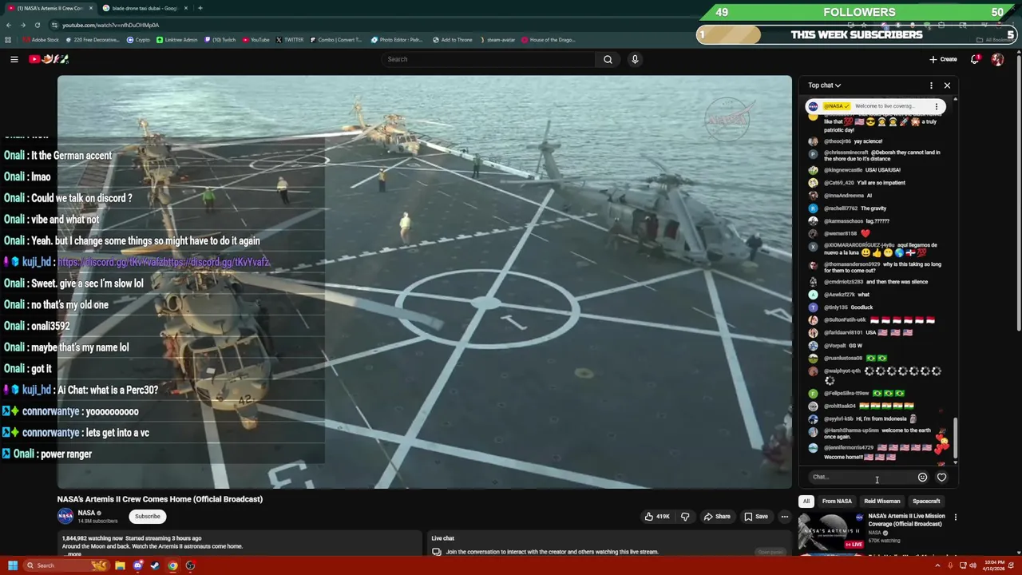
Task: Open the Photo Editor bookmark
Action: coord(397,40)
